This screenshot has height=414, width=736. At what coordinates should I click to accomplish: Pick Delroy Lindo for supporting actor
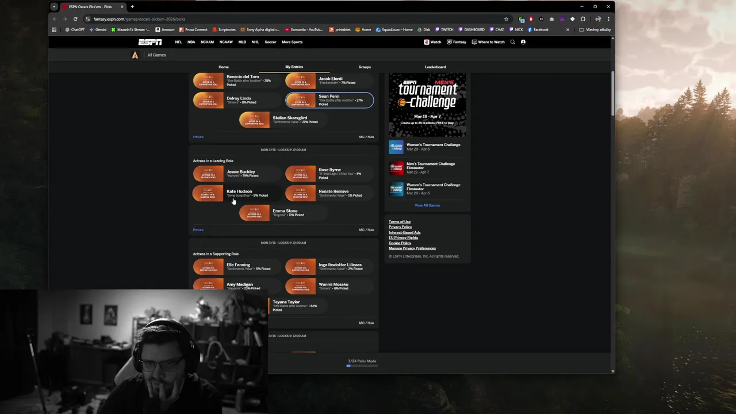tap(237, 100)
